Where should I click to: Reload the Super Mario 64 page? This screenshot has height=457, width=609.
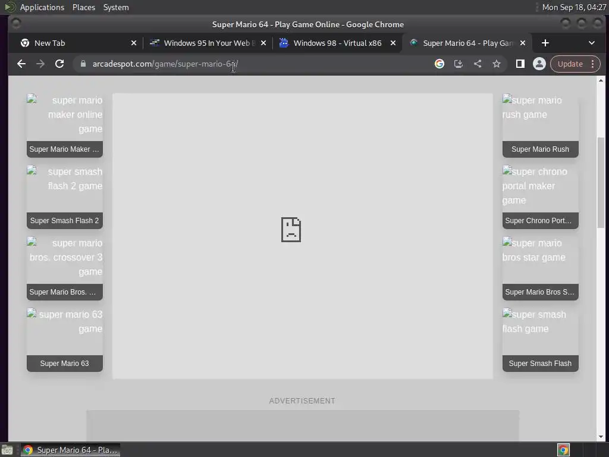click(59, 64)
